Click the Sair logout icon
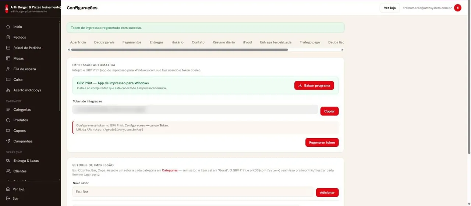Viewport: 471px width, 206px height. 8,198
